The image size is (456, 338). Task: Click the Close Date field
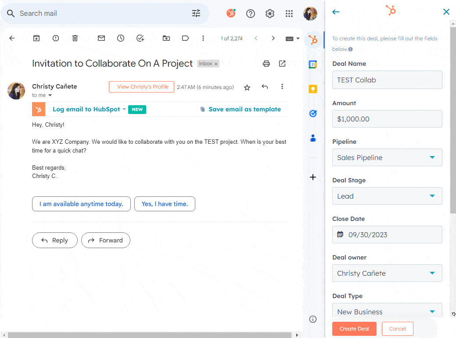[x=387, y=235]
